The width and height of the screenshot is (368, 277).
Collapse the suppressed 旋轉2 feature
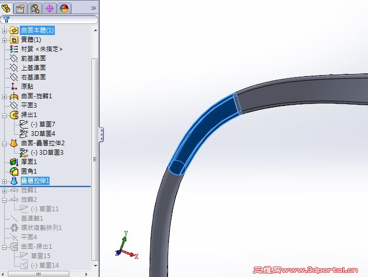point(4,200)
